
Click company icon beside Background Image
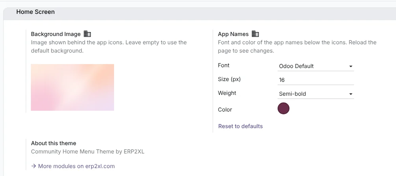pos(87,34)
